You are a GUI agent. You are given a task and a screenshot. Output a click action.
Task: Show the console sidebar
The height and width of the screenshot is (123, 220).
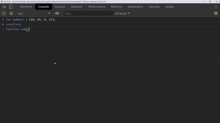(x=4, y=13)
